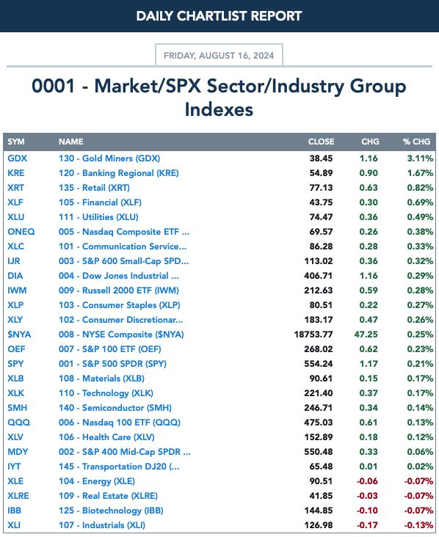Image resolution: width=439 pixels, height=537 pixels.
Task: Open 135 - Retail (XRT) link
Action: [94, 188]
